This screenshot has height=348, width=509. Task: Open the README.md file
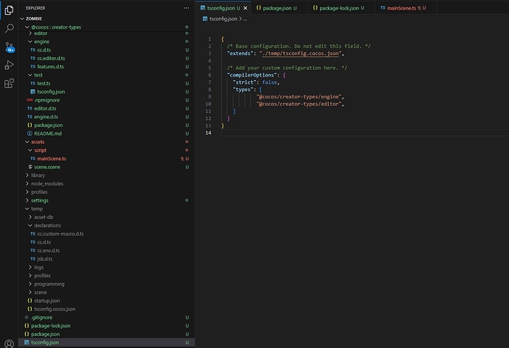[x=48, y=133]
